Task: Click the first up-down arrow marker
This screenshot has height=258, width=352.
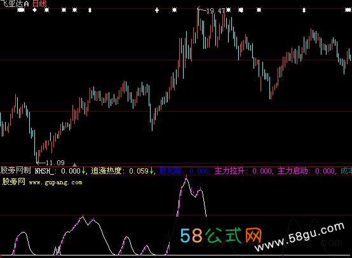Action: pyautogui.click(x=90, y=10)
